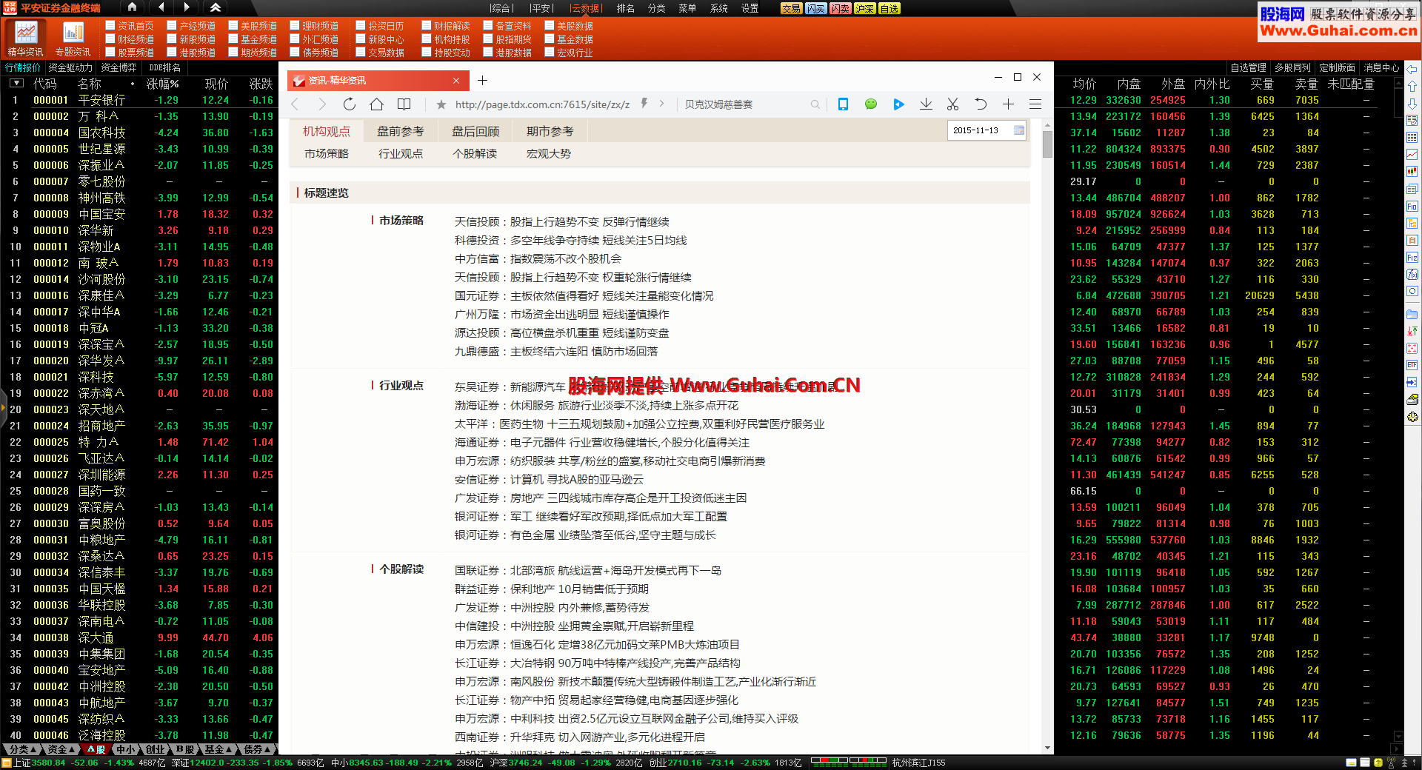1422x770 pixels.
Task: Check the 资讯首页 box
Action: pyautogui.click(x=110, y=26)
